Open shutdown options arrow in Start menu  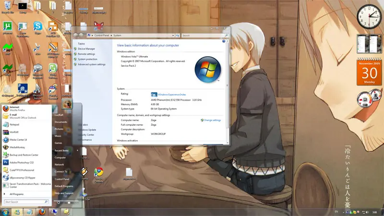(76, 202)
